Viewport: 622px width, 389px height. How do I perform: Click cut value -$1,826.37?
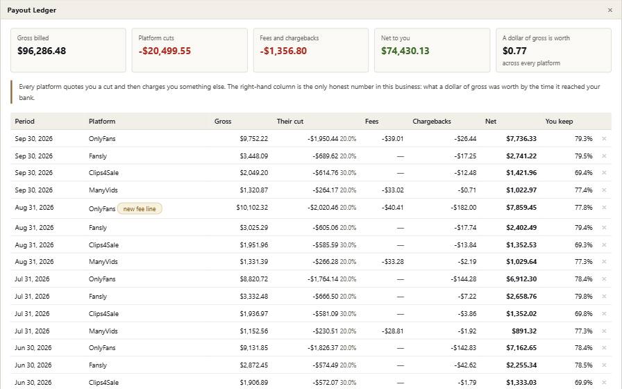(x=323, y=348)
